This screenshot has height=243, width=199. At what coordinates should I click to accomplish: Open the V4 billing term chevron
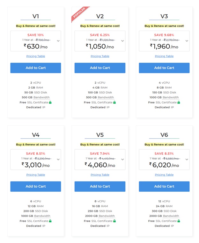58,160
